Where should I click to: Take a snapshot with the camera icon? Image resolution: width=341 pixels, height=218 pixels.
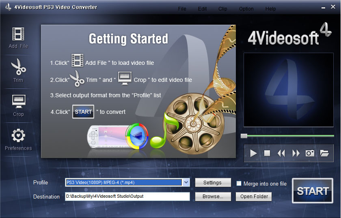click(310, 153)
